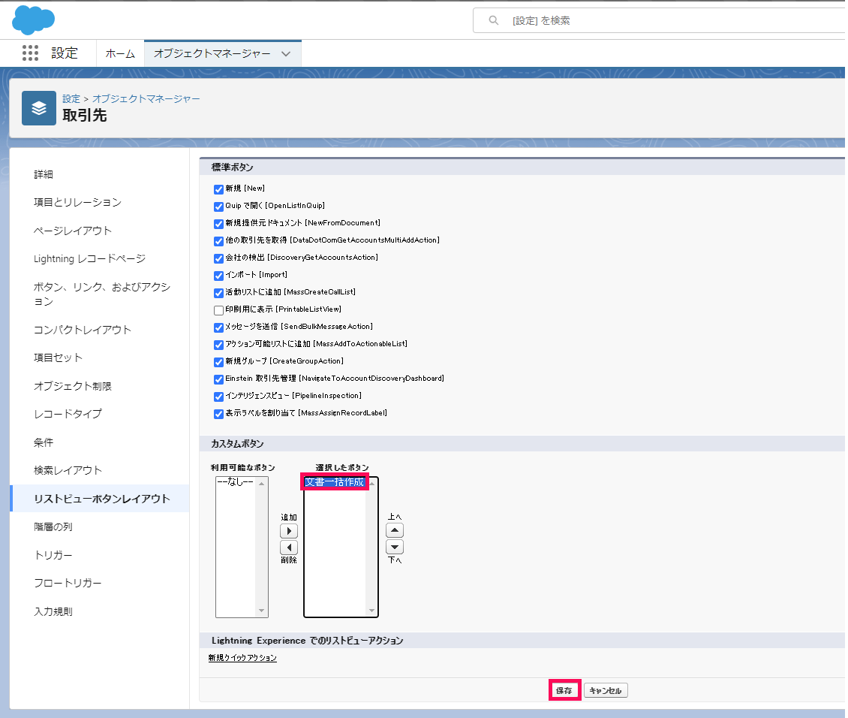Viewport: 848px width, 718px height.
Task: Focus the [設定] を検索 search field
Action: click(x=659, y=20)
